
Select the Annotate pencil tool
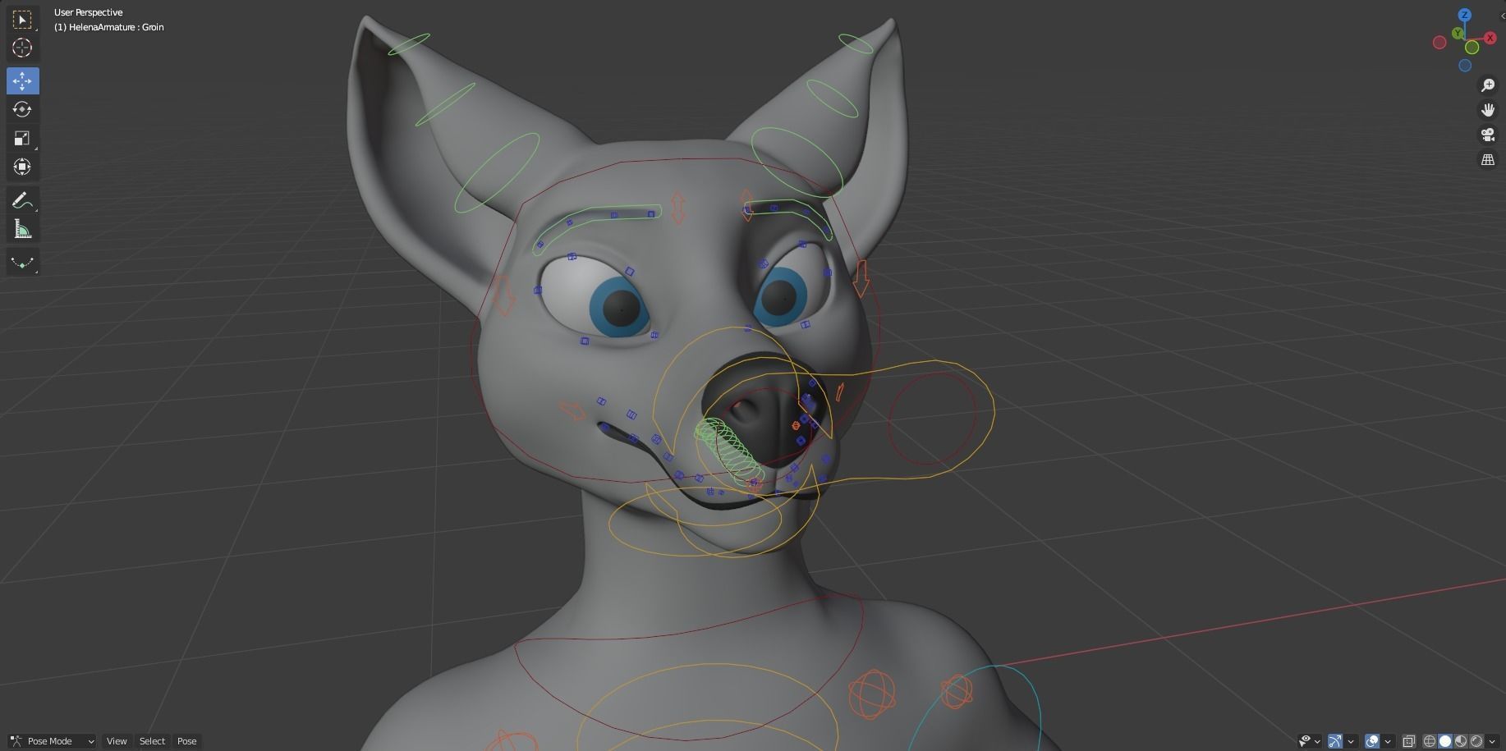[22, 200]
